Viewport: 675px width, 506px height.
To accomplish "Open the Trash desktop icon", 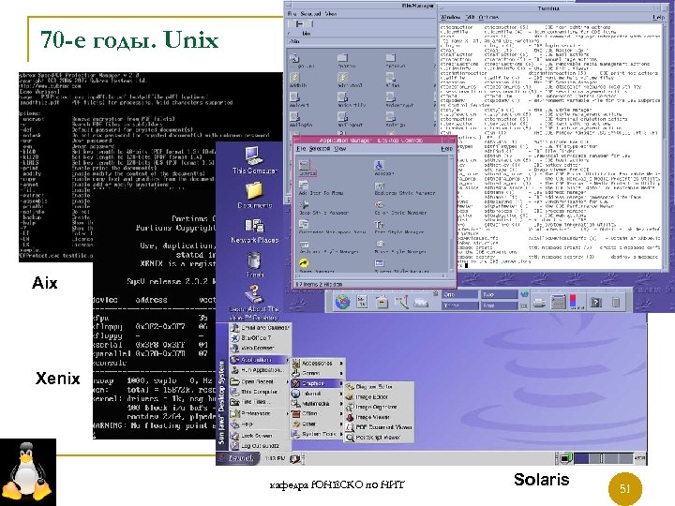I will click(254, 263).
